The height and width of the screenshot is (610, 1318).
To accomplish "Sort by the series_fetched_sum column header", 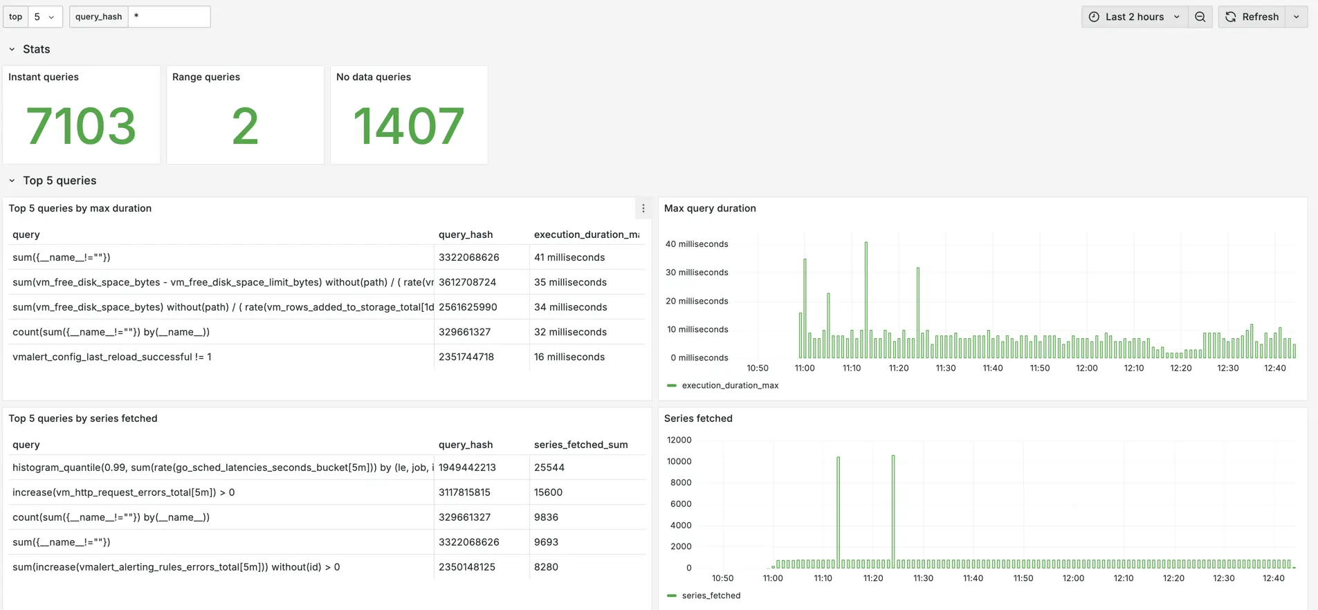I will (580, 445).
